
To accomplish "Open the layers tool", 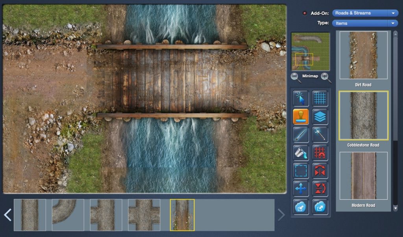I will pos(320,117).
